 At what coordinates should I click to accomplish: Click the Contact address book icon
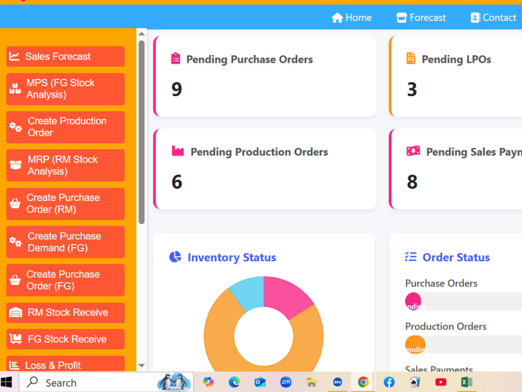coord(475,18)
